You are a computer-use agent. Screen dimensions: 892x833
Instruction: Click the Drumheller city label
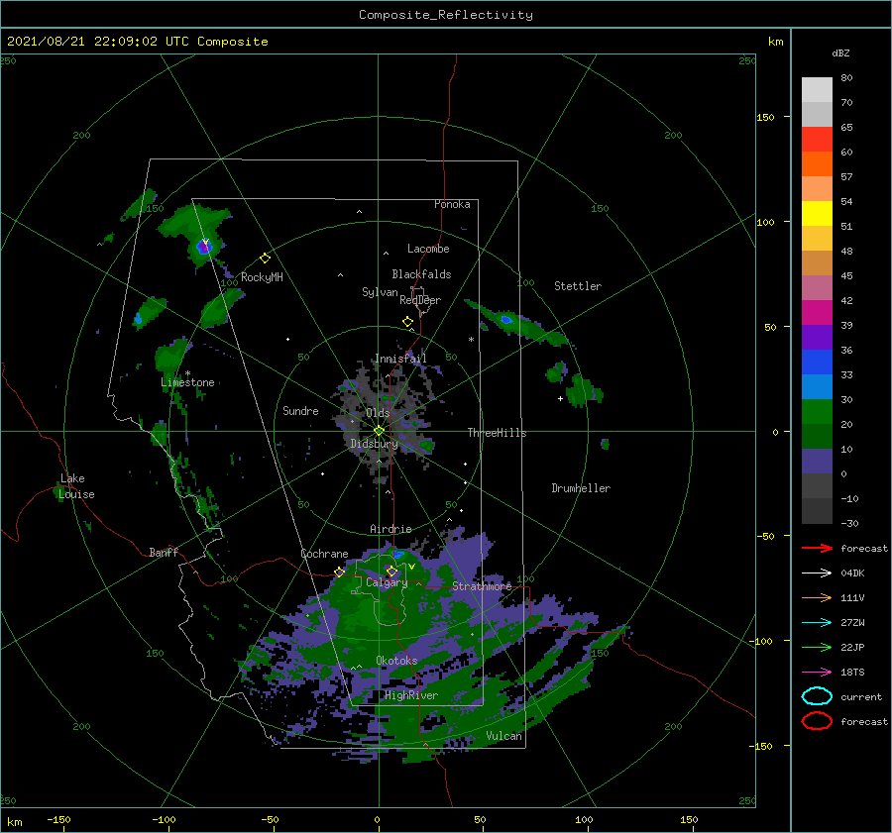pyautogui.click(x=581, y=488)
